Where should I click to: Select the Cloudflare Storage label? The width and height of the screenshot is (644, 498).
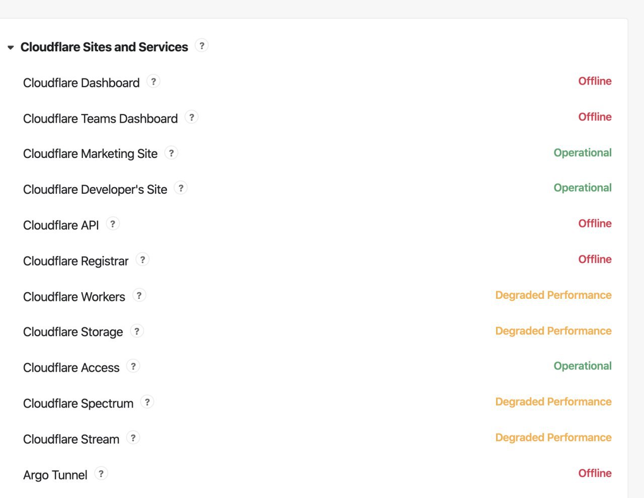coord(73,333)
